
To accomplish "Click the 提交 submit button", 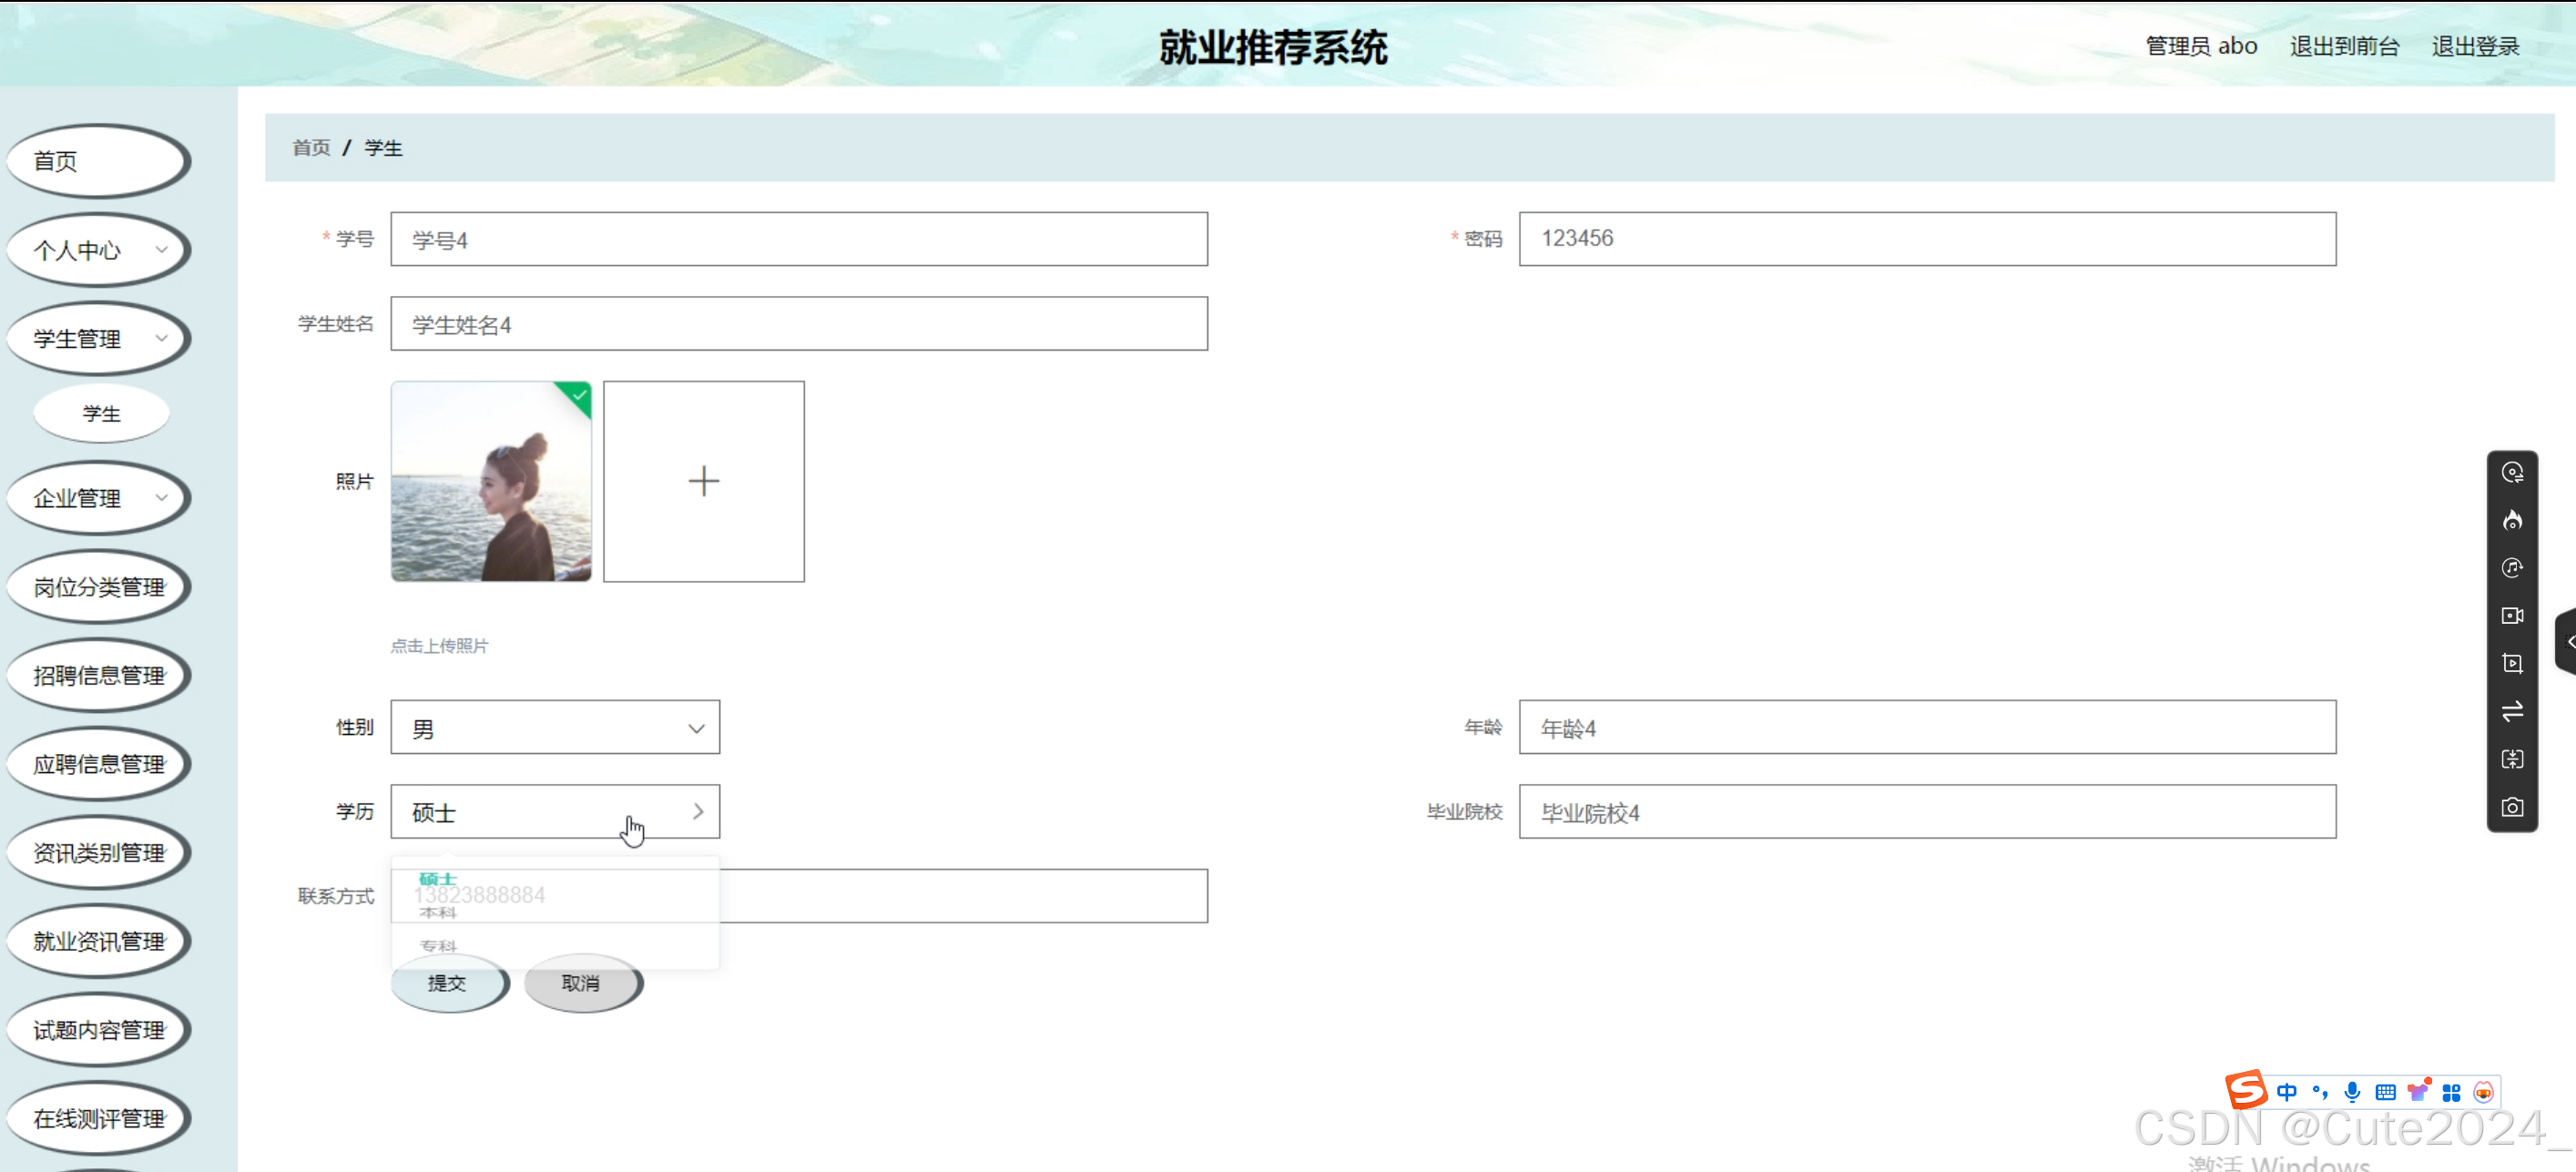I will point(448,984).
